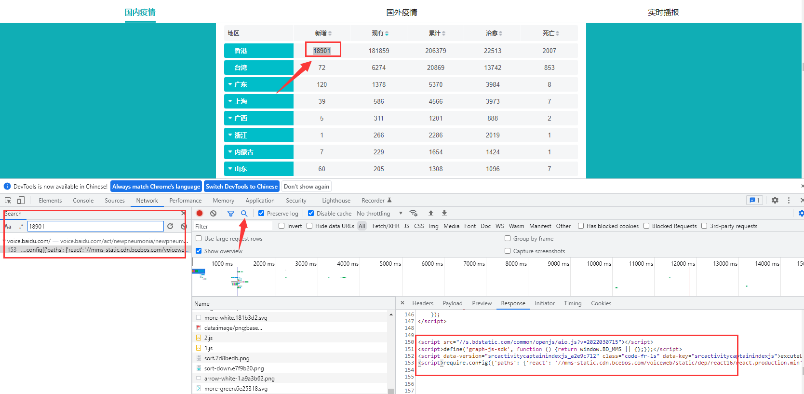Image resolution: width=804 pixels, height=394 pixels.
Task: Enable the Invert filter checkbox
Action: (281, 226)
